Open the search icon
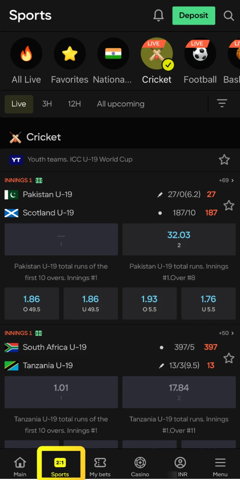This screenshot has height=480, width=240. click(x=229, y=16)
